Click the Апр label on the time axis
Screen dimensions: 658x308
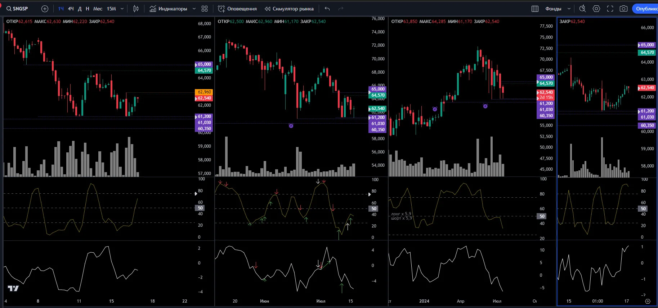[461, 301]
